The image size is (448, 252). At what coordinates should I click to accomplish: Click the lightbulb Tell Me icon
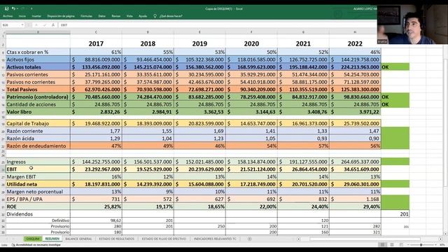coord(155,16)
